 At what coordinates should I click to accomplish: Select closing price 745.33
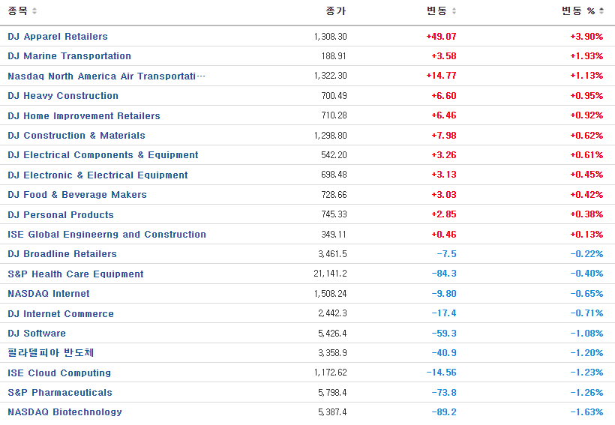(334, 214)
